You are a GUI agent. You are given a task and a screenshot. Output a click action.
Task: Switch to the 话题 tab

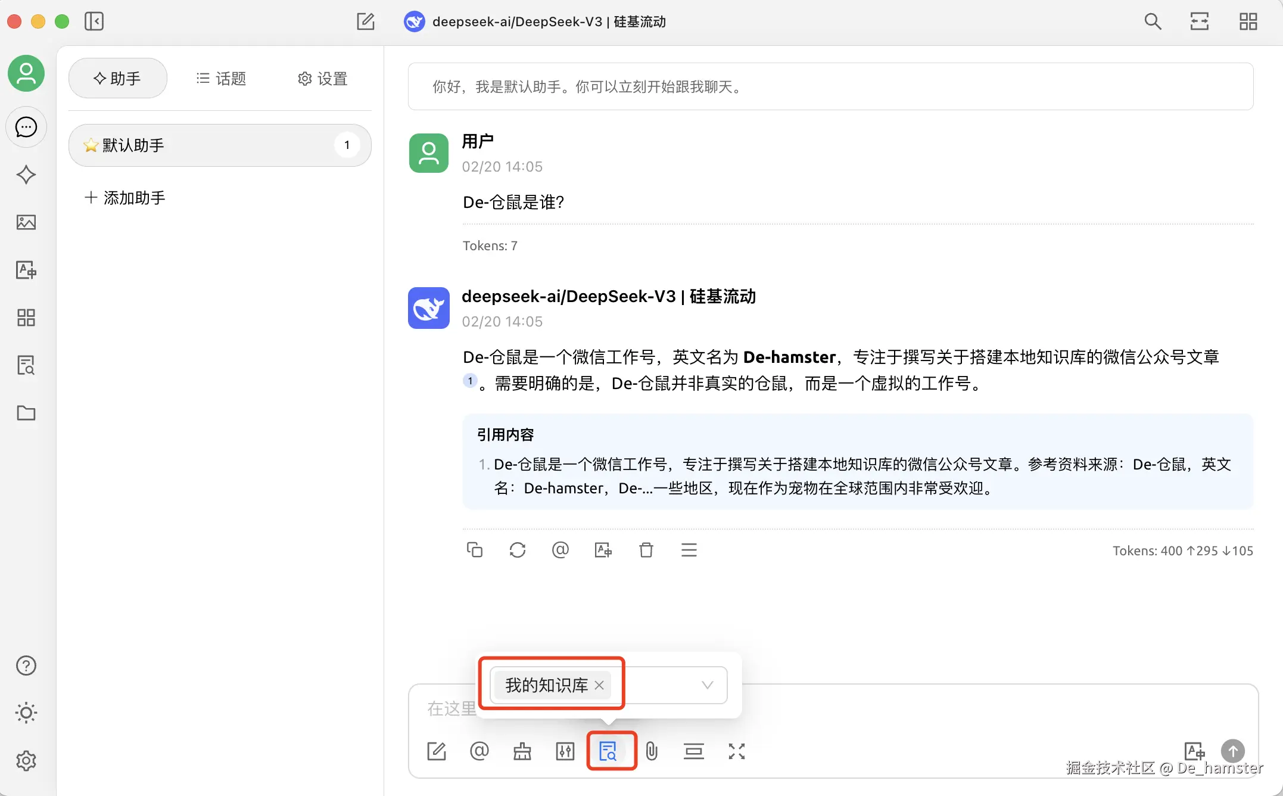click(x=221, y=79)
